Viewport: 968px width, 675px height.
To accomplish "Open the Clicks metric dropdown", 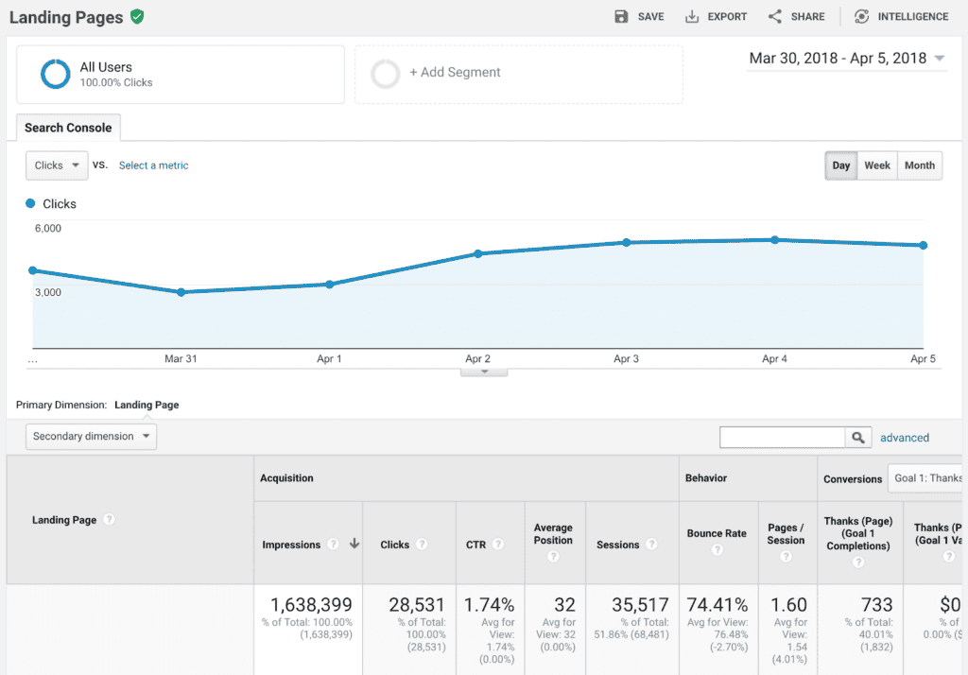I will coord(57,165).
